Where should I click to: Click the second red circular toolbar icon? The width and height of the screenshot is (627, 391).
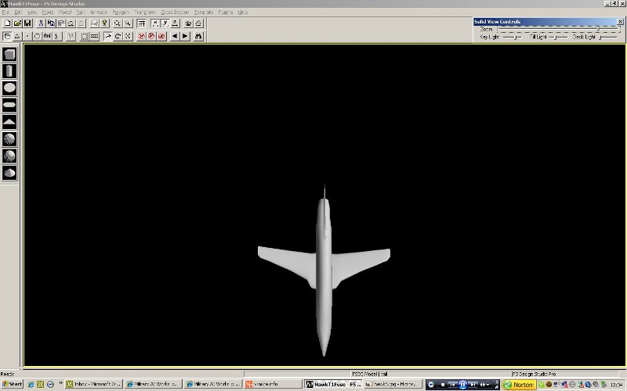pyautogui.click(x=151, y=36)
